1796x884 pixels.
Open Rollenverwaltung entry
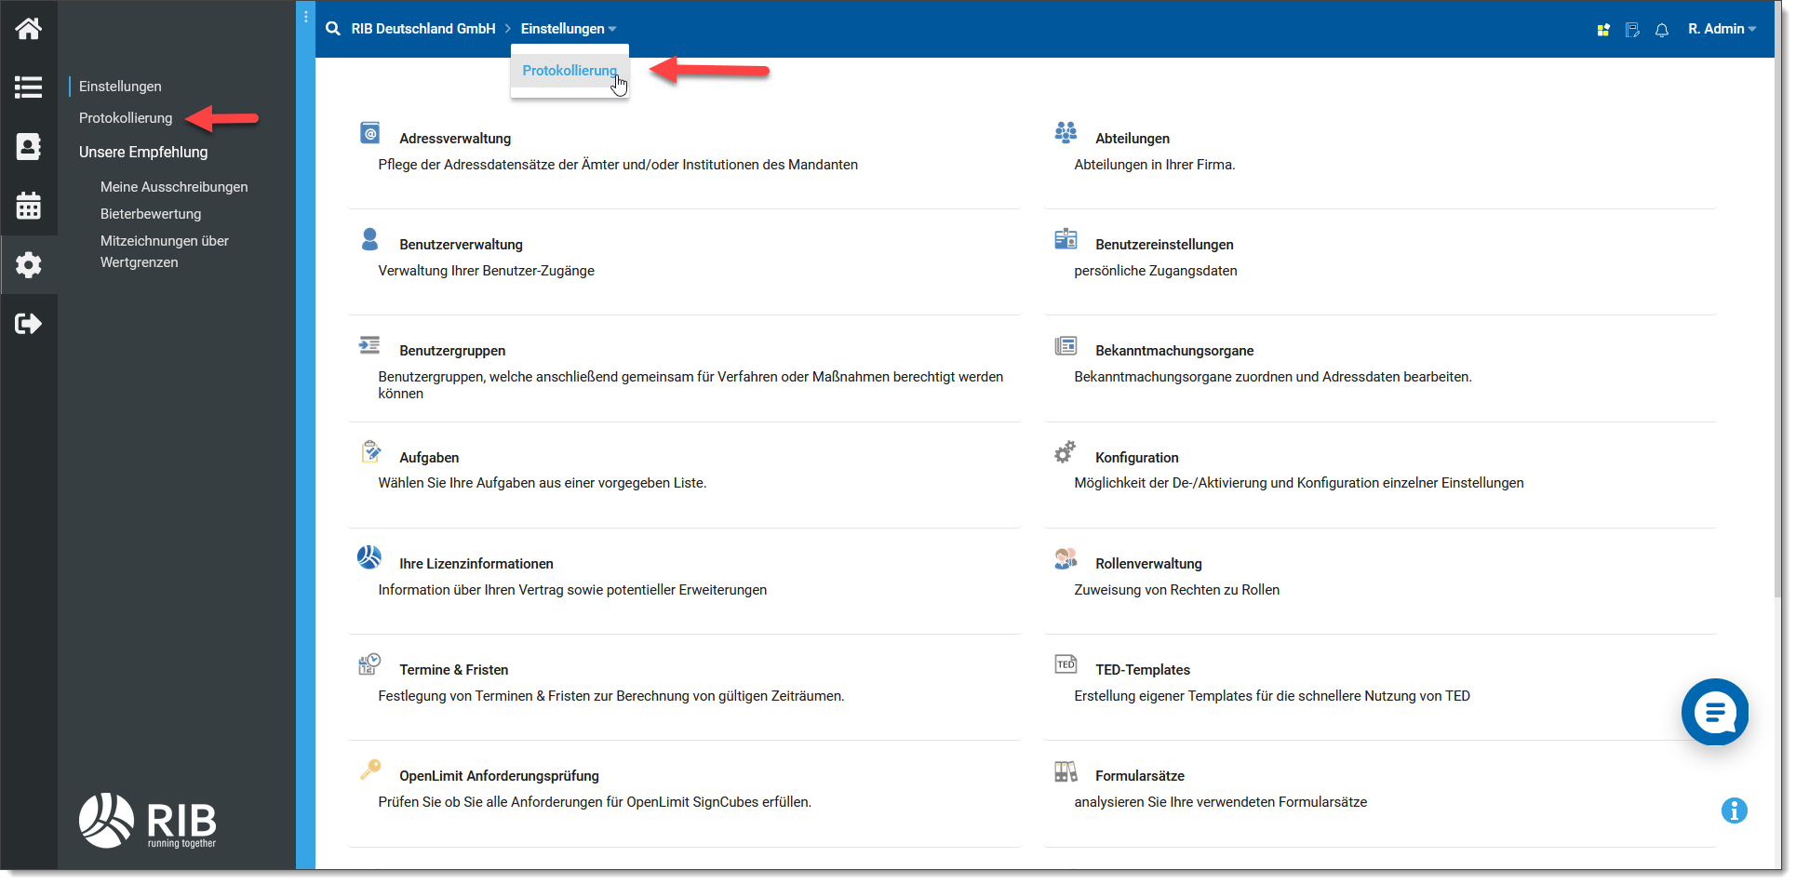(1148, 564)
